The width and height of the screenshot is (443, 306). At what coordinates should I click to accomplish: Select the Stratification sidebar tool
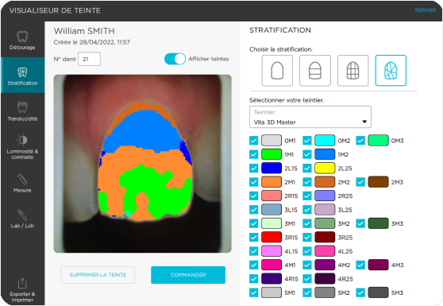(x=22, y=76)
